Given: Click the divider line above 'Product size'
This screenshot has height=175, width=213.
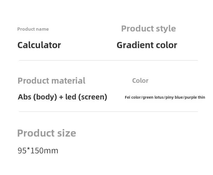Looking at the screenshot, I should pyautogui.click(x=108, y=112).
